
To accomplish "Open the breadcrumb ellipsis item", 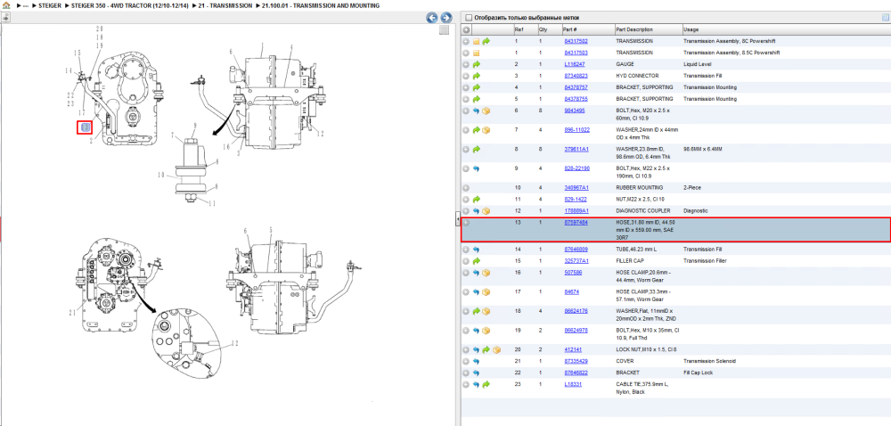I will coord(26,5).
